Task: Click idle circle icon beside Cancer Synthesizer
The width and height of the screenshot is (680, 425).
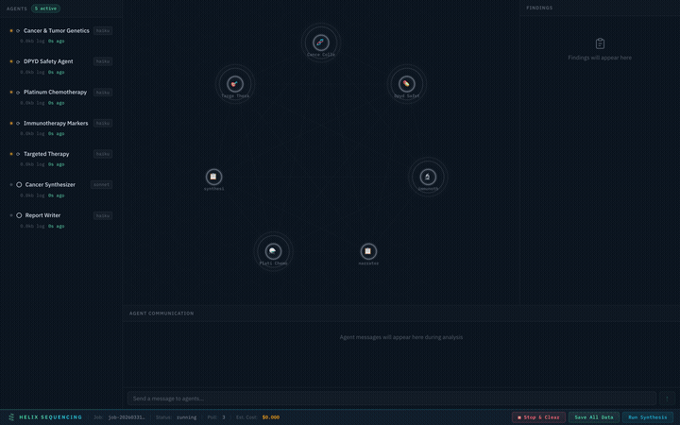Action: (x=19, y=185)
